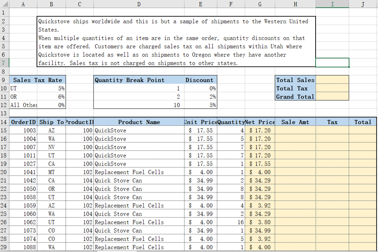Click the QuickStove product name in row 15
This screenshot has height=252, width=378.
pyautogui.click(x=139, y=130)
